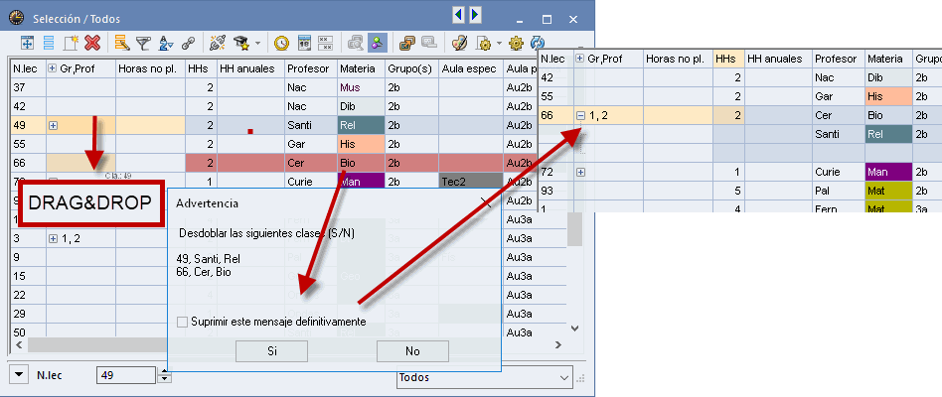The height and width of the screenshot is (397, 942).
Task: Check 'Suprimir este mensaje definitivamente' checkbox
Action: 182,322
